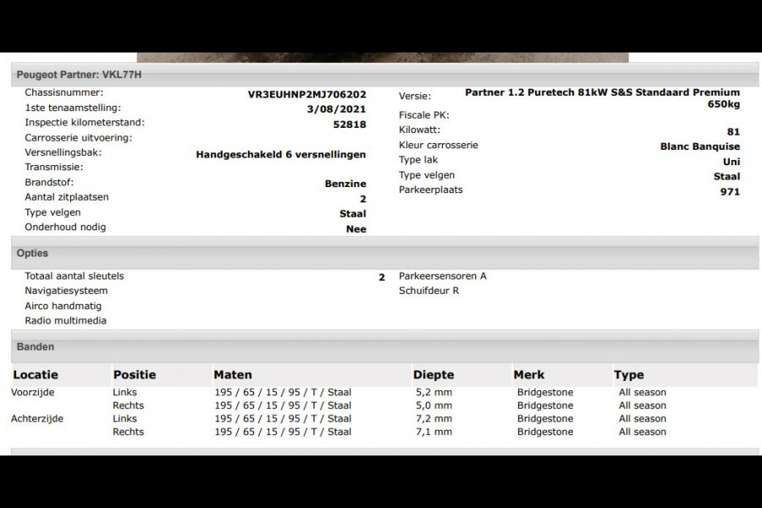The height and width of the screenshot is (508, 762).
Task: Click the Brandstof label
Action: pos(49,182)
